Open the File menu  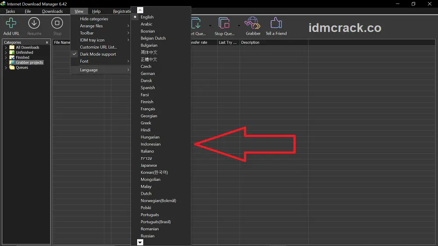[28, 11]
